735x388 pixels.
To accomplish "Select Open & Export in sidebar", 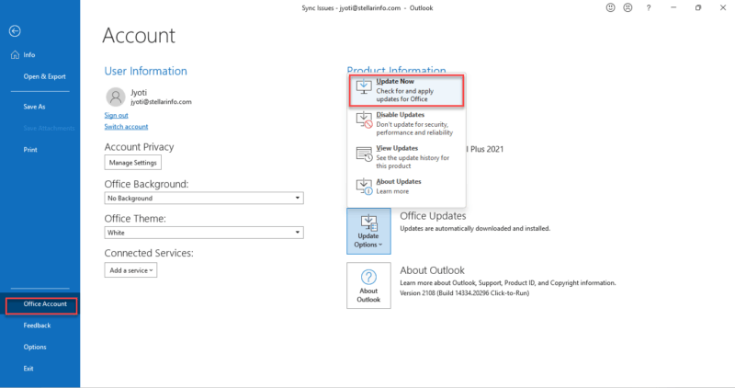I will (x=43, y=76).
